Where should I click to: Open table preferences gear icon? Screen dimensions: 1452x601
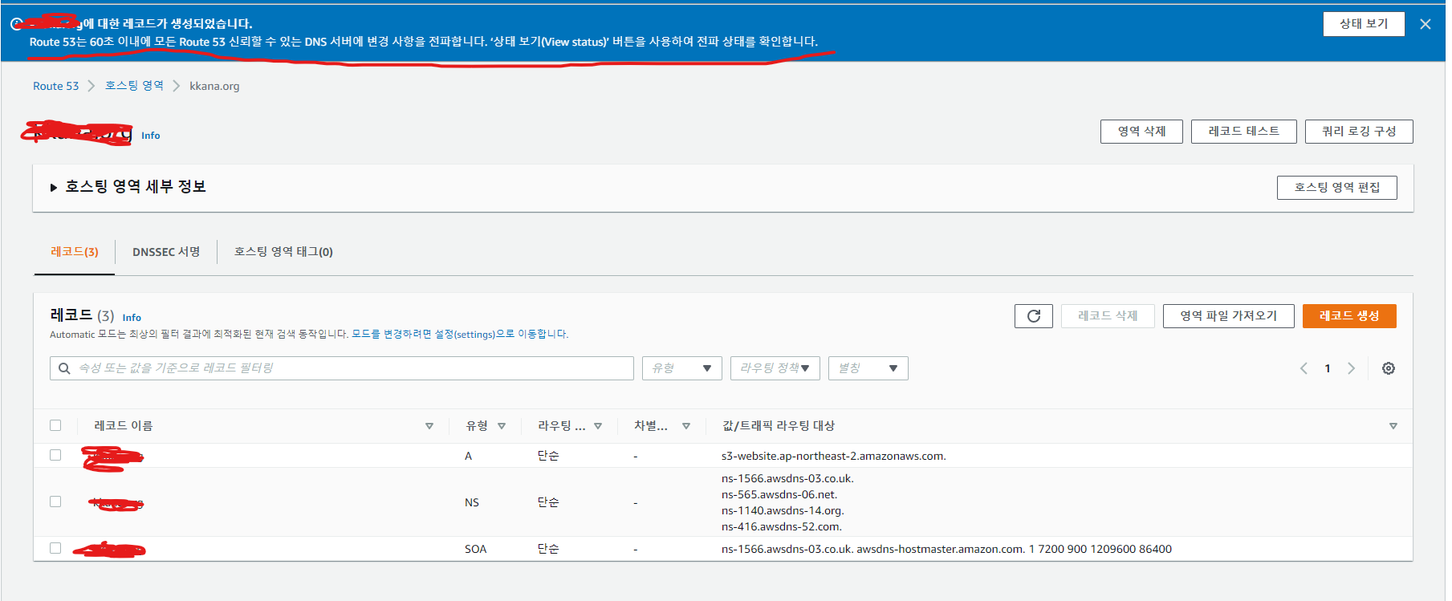pyautogui.click(x=1389, y=368)
